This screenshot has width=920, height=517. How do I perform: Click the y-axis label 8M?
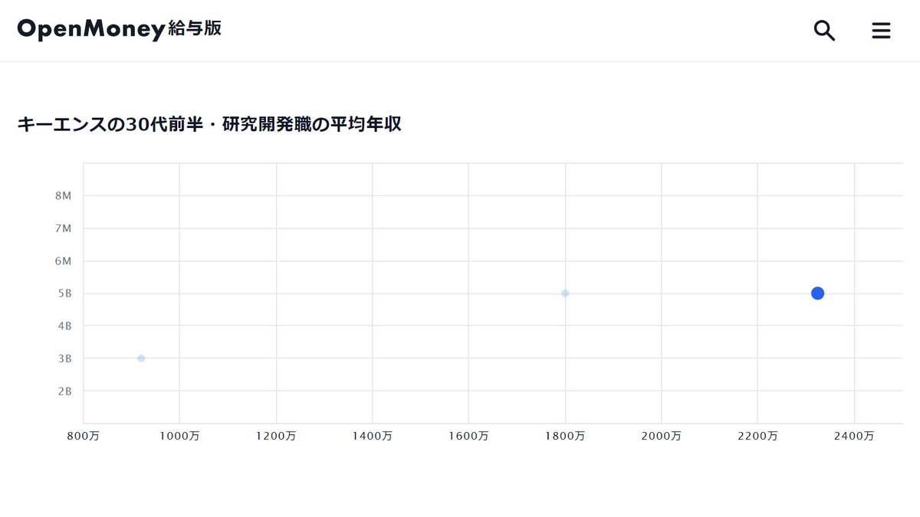(64, 195)
